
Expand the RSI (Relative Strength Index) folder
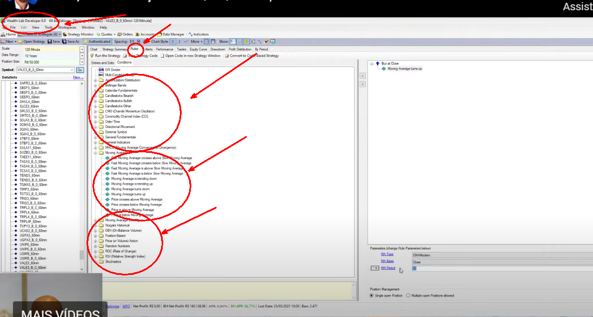coord(96,257)
